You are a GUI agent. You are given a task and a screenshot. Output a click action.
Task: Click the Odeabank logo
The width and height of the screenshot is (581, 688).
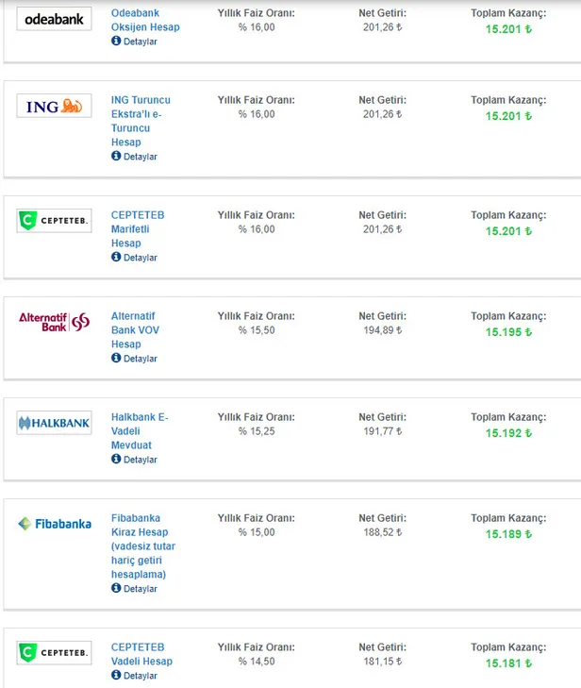tap(54, 19)
